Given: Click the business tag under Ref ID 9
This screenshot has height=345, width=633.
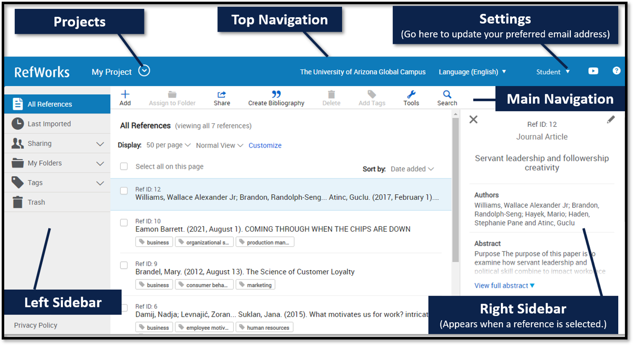Looking at the screenshot, I should tap(154, 285).
